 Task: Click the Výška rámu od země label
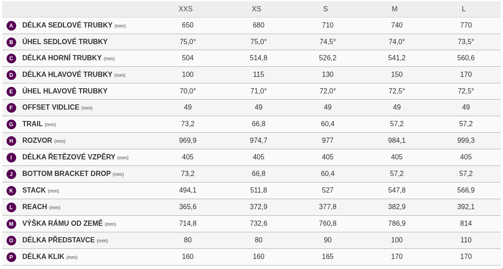(63, 224)
